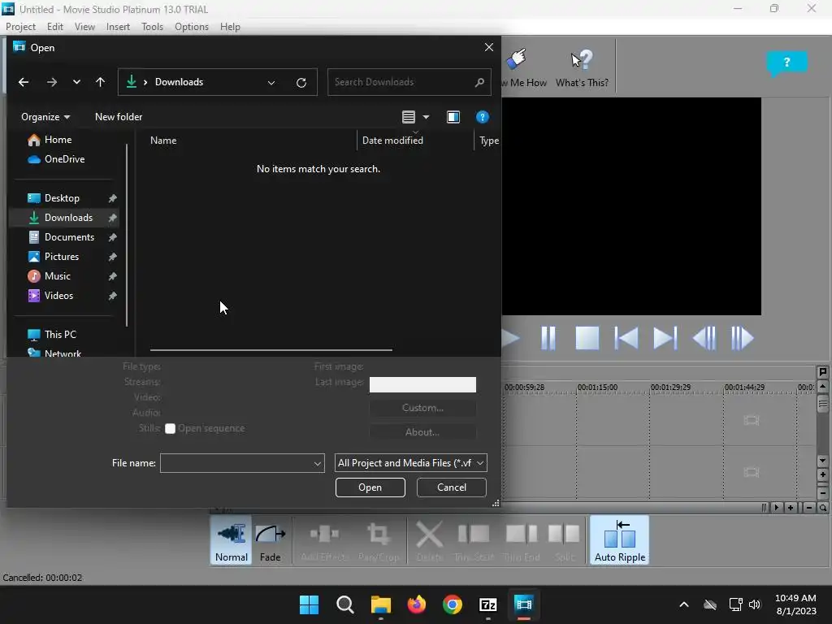Open the file type filter dropdown
The image size is (832, 624).
(410, 463)
